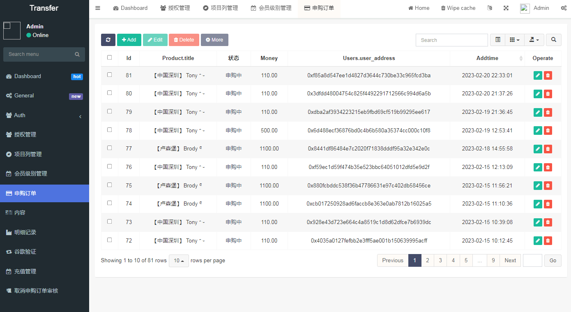Check the row checkbox for Id 74
Viewport: 571px width, 312px height.
click(x=109, y=203)
